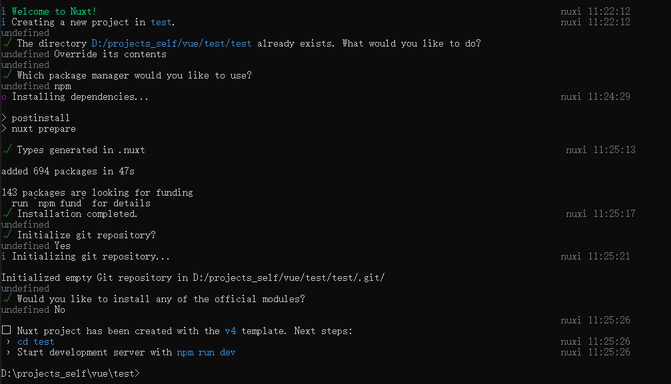Click the checkmark beside "Initialize git repository?"
The width and height of the screenshot is (671, 384).
[x=7, y=235]
